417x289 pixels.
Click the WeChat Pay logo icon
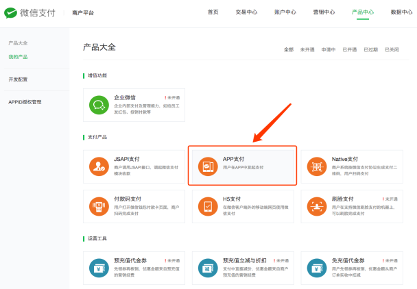click(x=11, y=13)
